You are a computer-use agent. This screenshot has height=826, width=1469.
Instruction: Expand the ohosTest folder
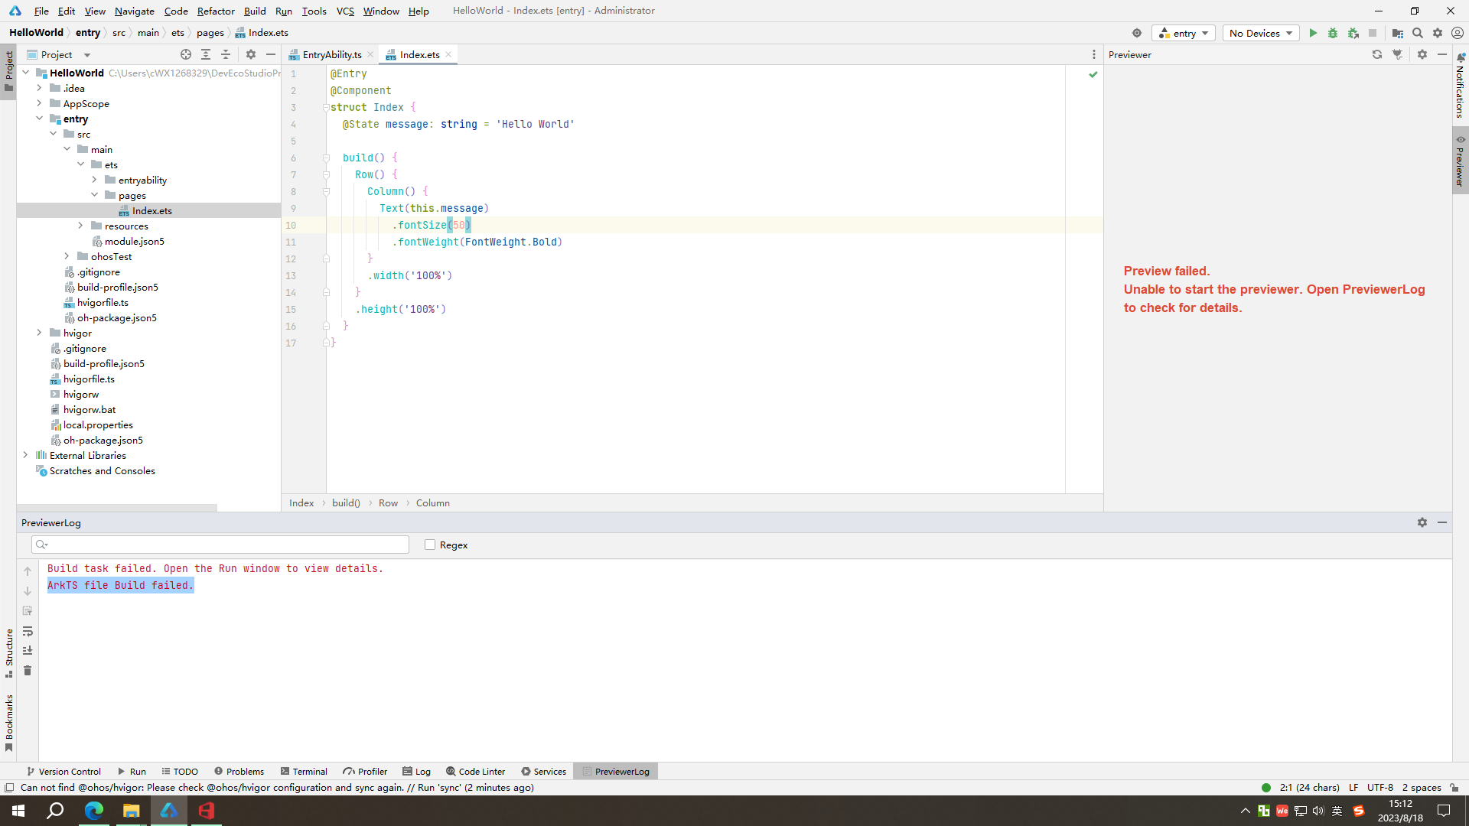(x=67, y=256)
